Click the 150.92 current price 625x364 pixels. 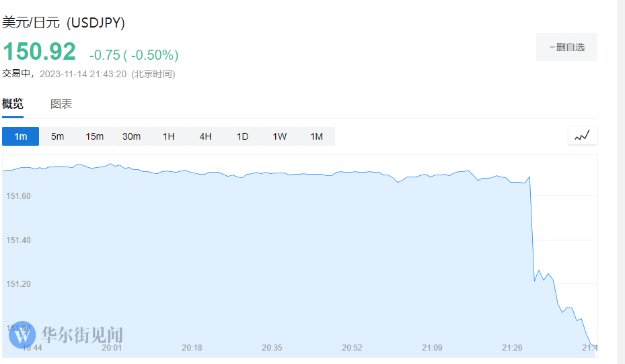(40, 52)
